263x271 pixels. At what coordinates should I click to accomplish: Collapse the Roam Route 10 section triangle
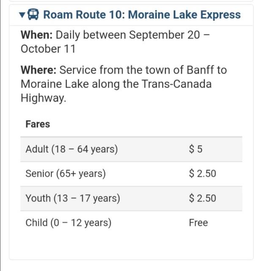(x=22, y=15)
